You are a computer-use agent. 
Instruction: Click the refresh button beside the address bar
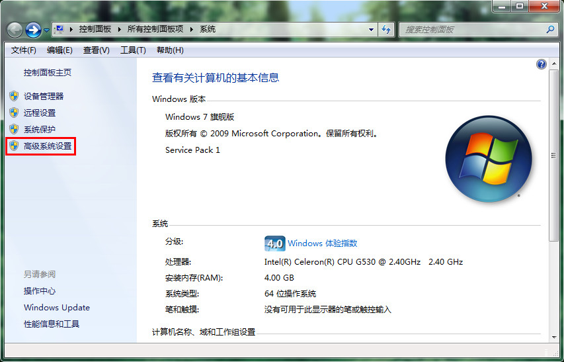[x=387, y=30]
